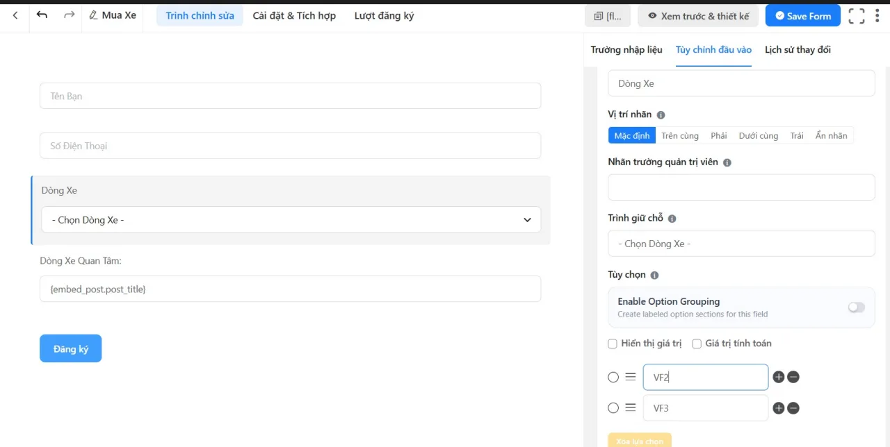Edit the VF3 option text field

(706, 408)
